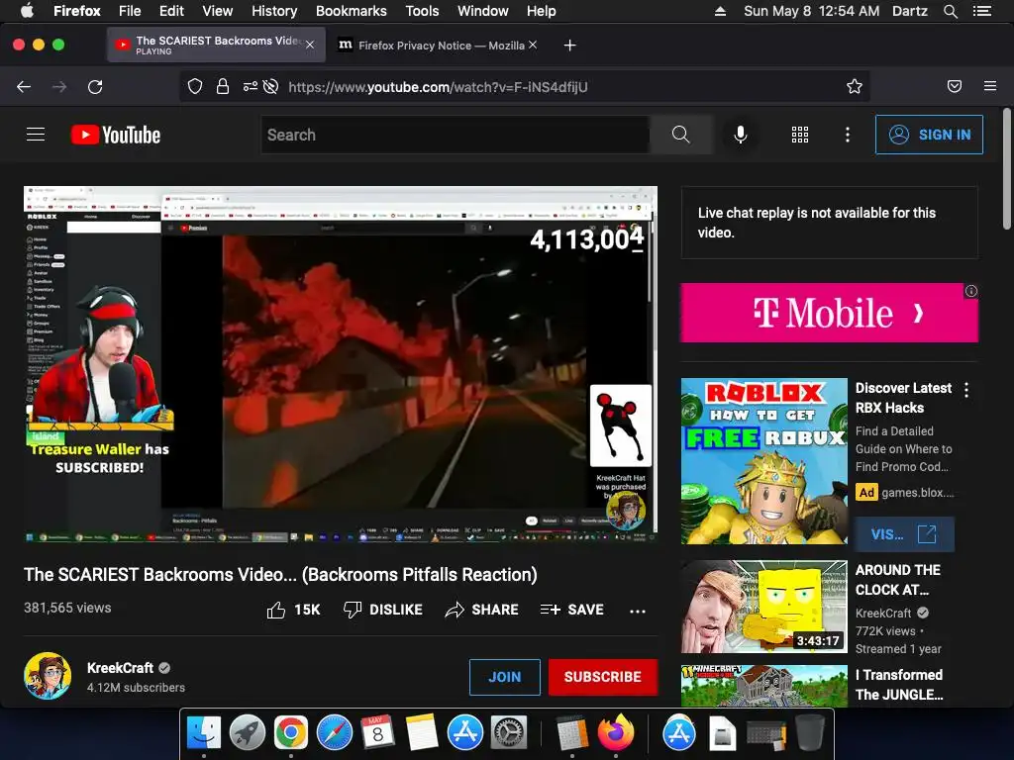This screenshot has height=760, width=1014.
Task: Click the page vertical scrollbar
Action: pyautogui.click(x=1006, y=168)
